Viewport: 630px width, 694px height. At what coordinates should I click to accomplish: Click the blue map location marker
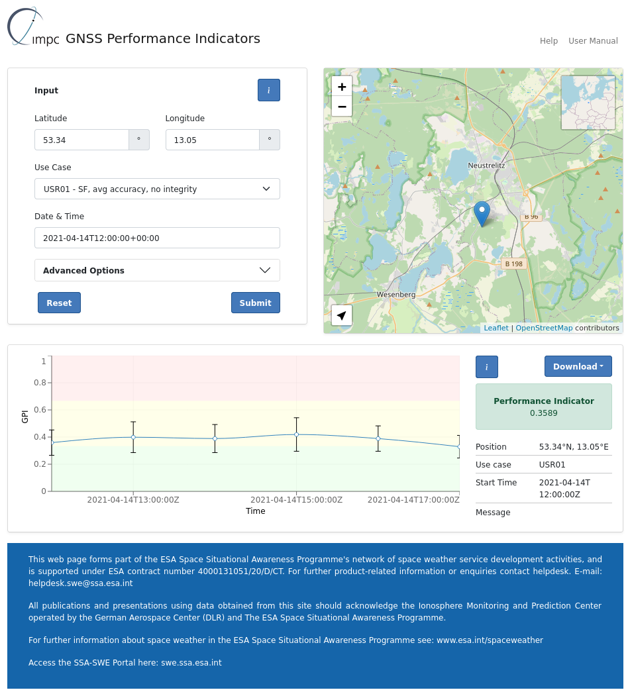coord(482,213)
